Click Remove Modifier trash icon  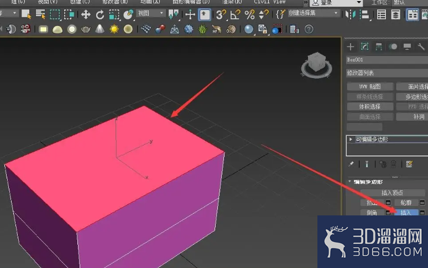(393, 164)
